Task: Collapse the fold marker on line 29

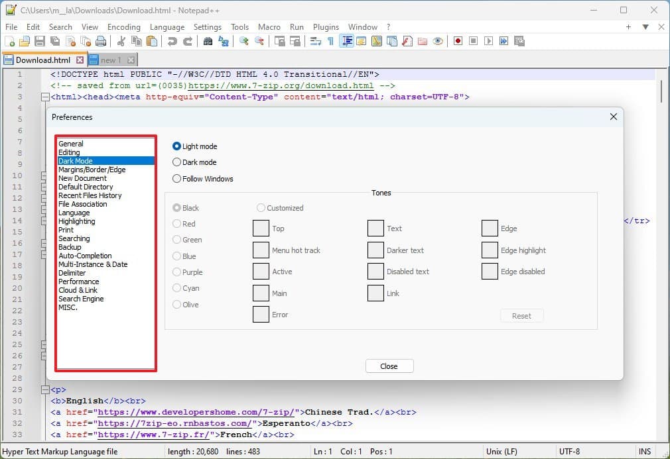Action: pyautogui.click(x=44, y=389)
